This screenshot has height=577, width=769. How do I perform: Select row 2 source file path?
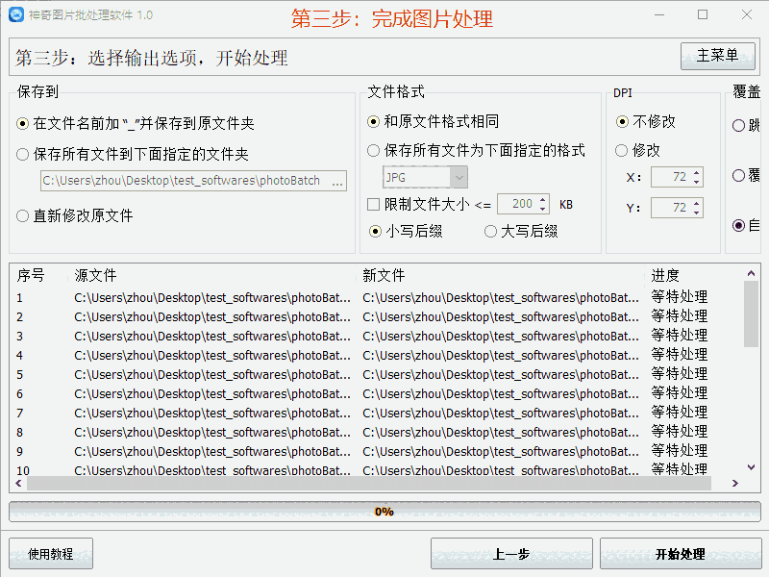[212, 317]
